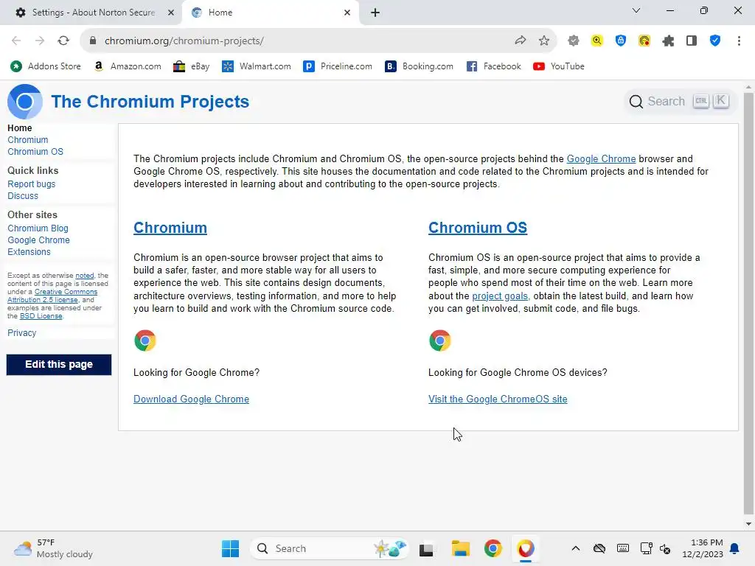The height and width of the screenshot is (566, 755).
Task: Open the yellow magnifier extension icon
Action: 597,41
